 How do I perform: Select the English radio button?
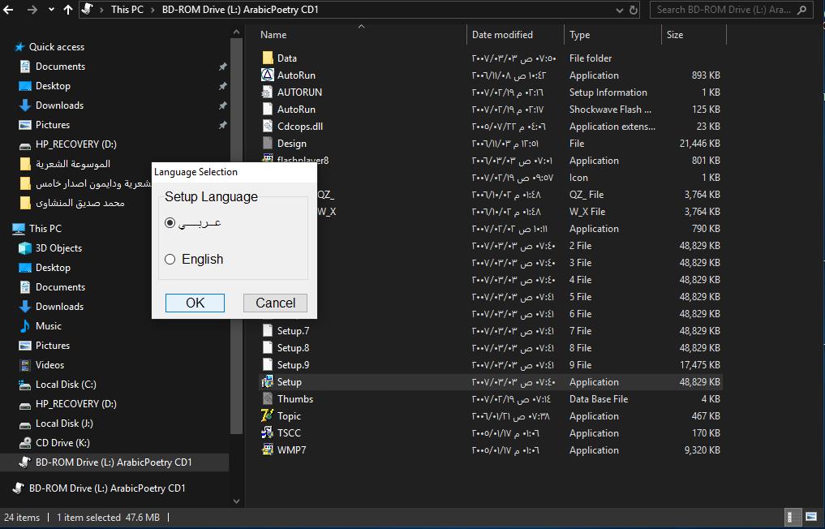click(170, 260)
